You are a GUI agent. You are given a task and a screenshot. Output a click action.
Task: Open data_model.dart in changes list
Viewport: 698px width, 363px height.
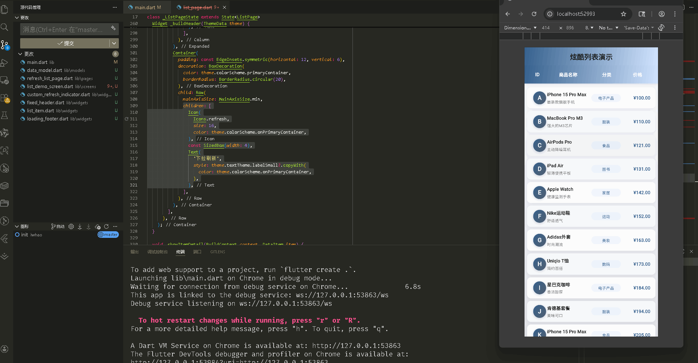click(69, 70)
